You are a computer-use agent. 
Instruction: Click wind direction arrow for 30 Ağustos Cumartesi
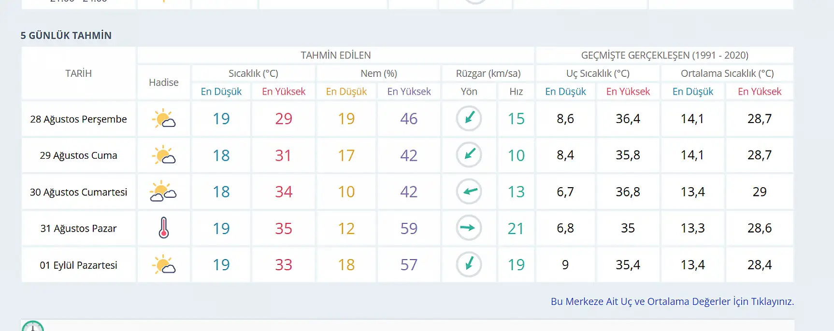(469, 192)
